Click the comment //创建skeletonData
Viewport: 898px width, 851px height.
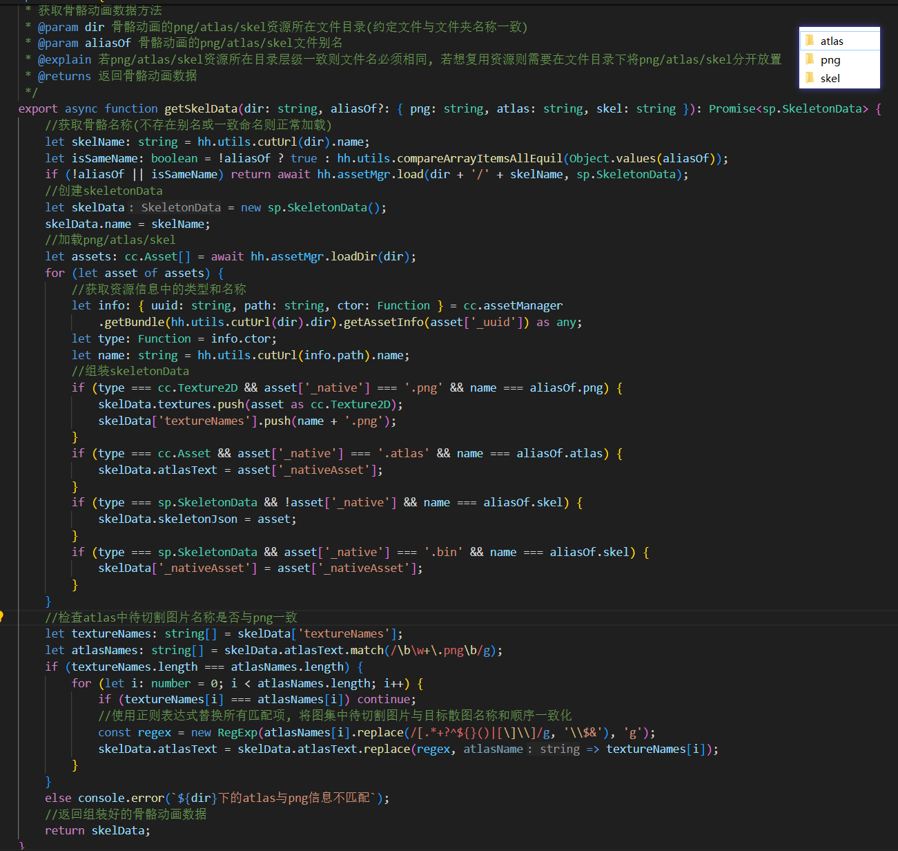pos(104,191)
